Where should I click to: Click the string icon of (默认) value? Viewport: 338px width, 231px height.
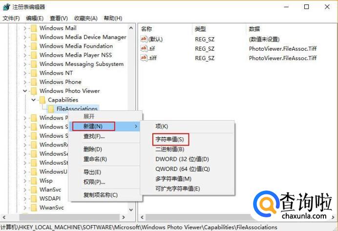(144, 39)
